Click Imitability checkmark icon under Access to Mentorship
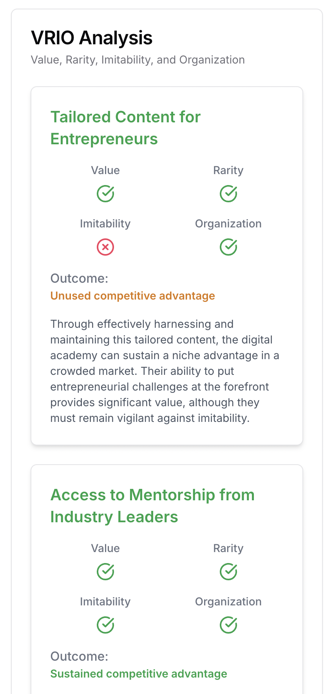Screen dimensions: 333x694 coord(105,625)
